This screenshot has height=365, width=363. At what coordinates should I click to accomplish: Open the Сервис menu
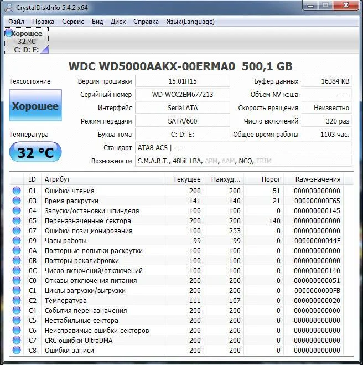coord(73,22)
